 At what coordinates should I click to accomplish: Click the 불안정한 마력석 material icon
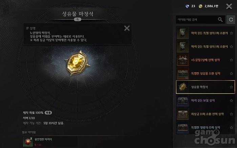(28, 142)
